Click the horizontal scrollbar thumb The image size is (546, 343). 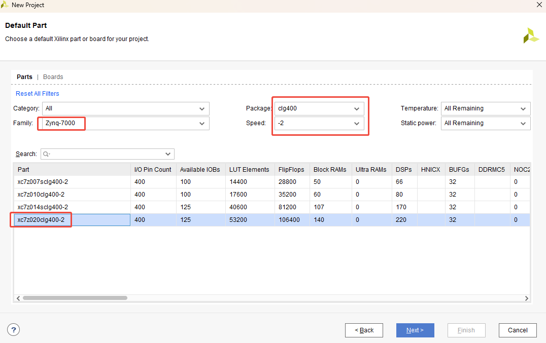75,298
